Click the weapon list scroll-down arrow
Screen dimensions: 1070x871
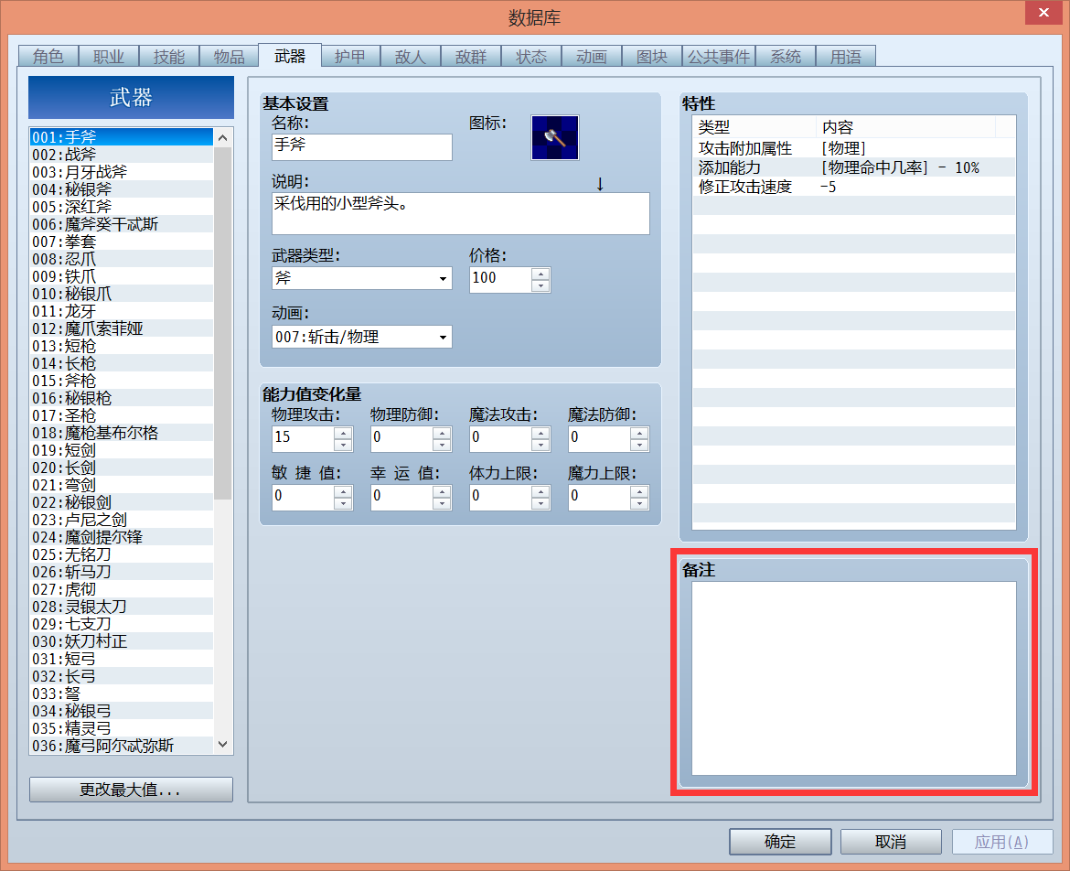coord(222,745)
